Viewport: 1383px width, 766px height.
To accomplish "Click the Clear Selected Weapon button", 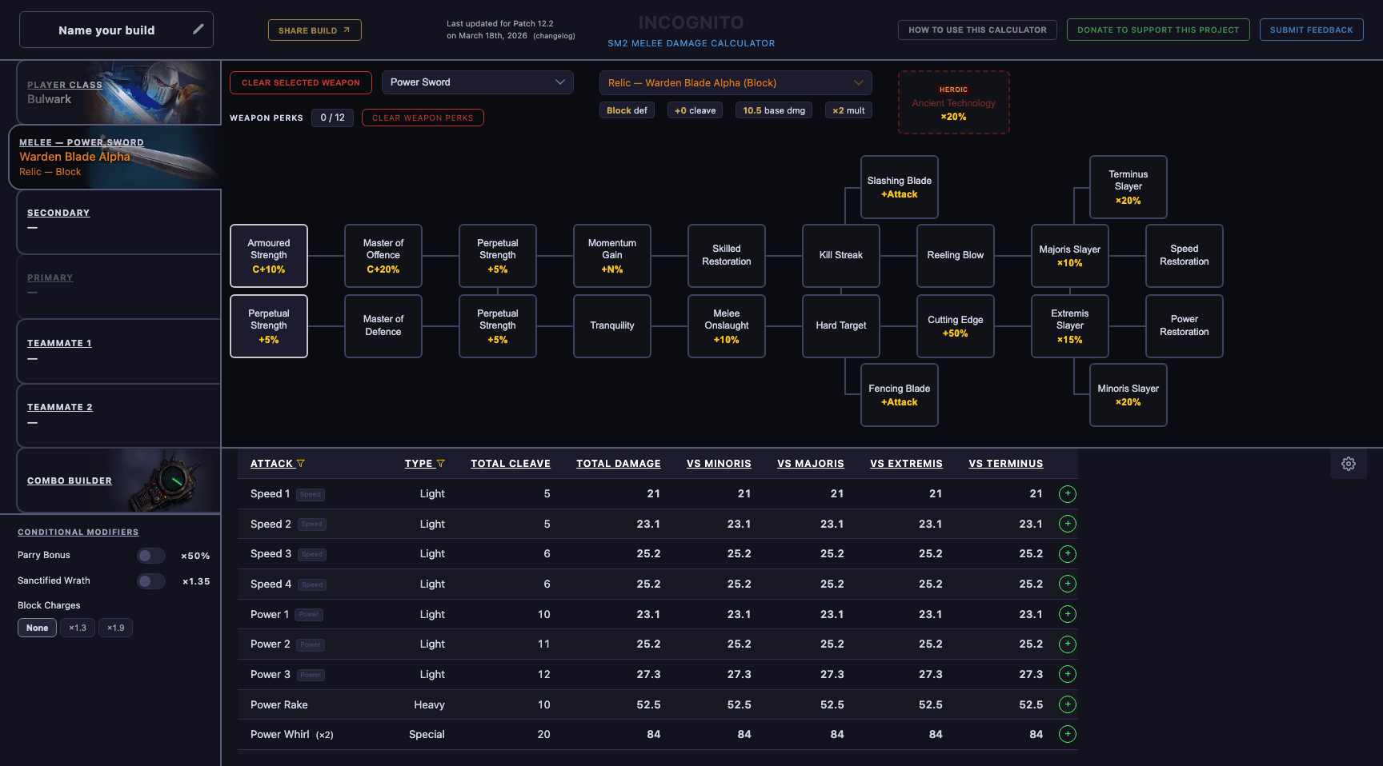I will click(300, 82).
